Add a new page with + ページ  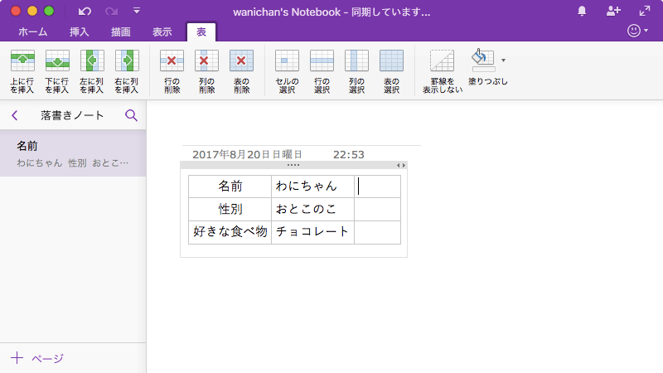pyautogui.click(x=37, y=358)
